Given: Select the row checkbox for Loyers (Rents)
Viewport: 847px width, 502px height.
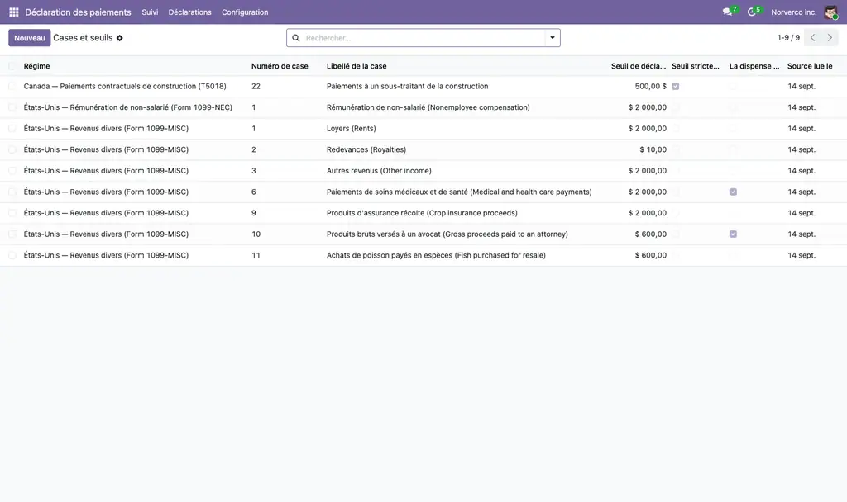Looking at the screenshot, I should (12, 128).
